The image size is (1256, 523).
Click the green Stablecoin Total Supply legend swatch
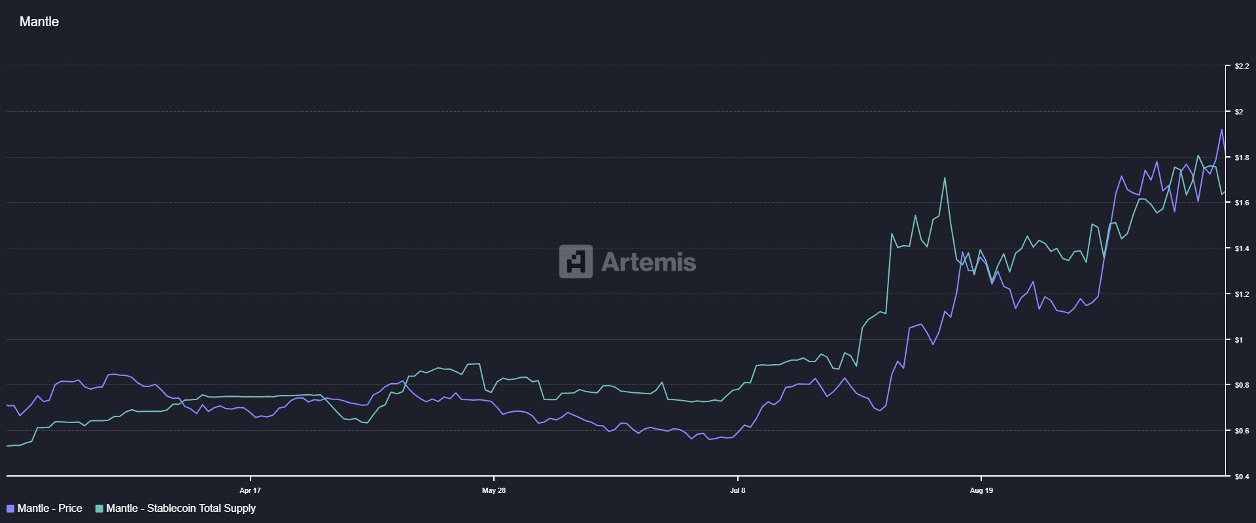99,509
